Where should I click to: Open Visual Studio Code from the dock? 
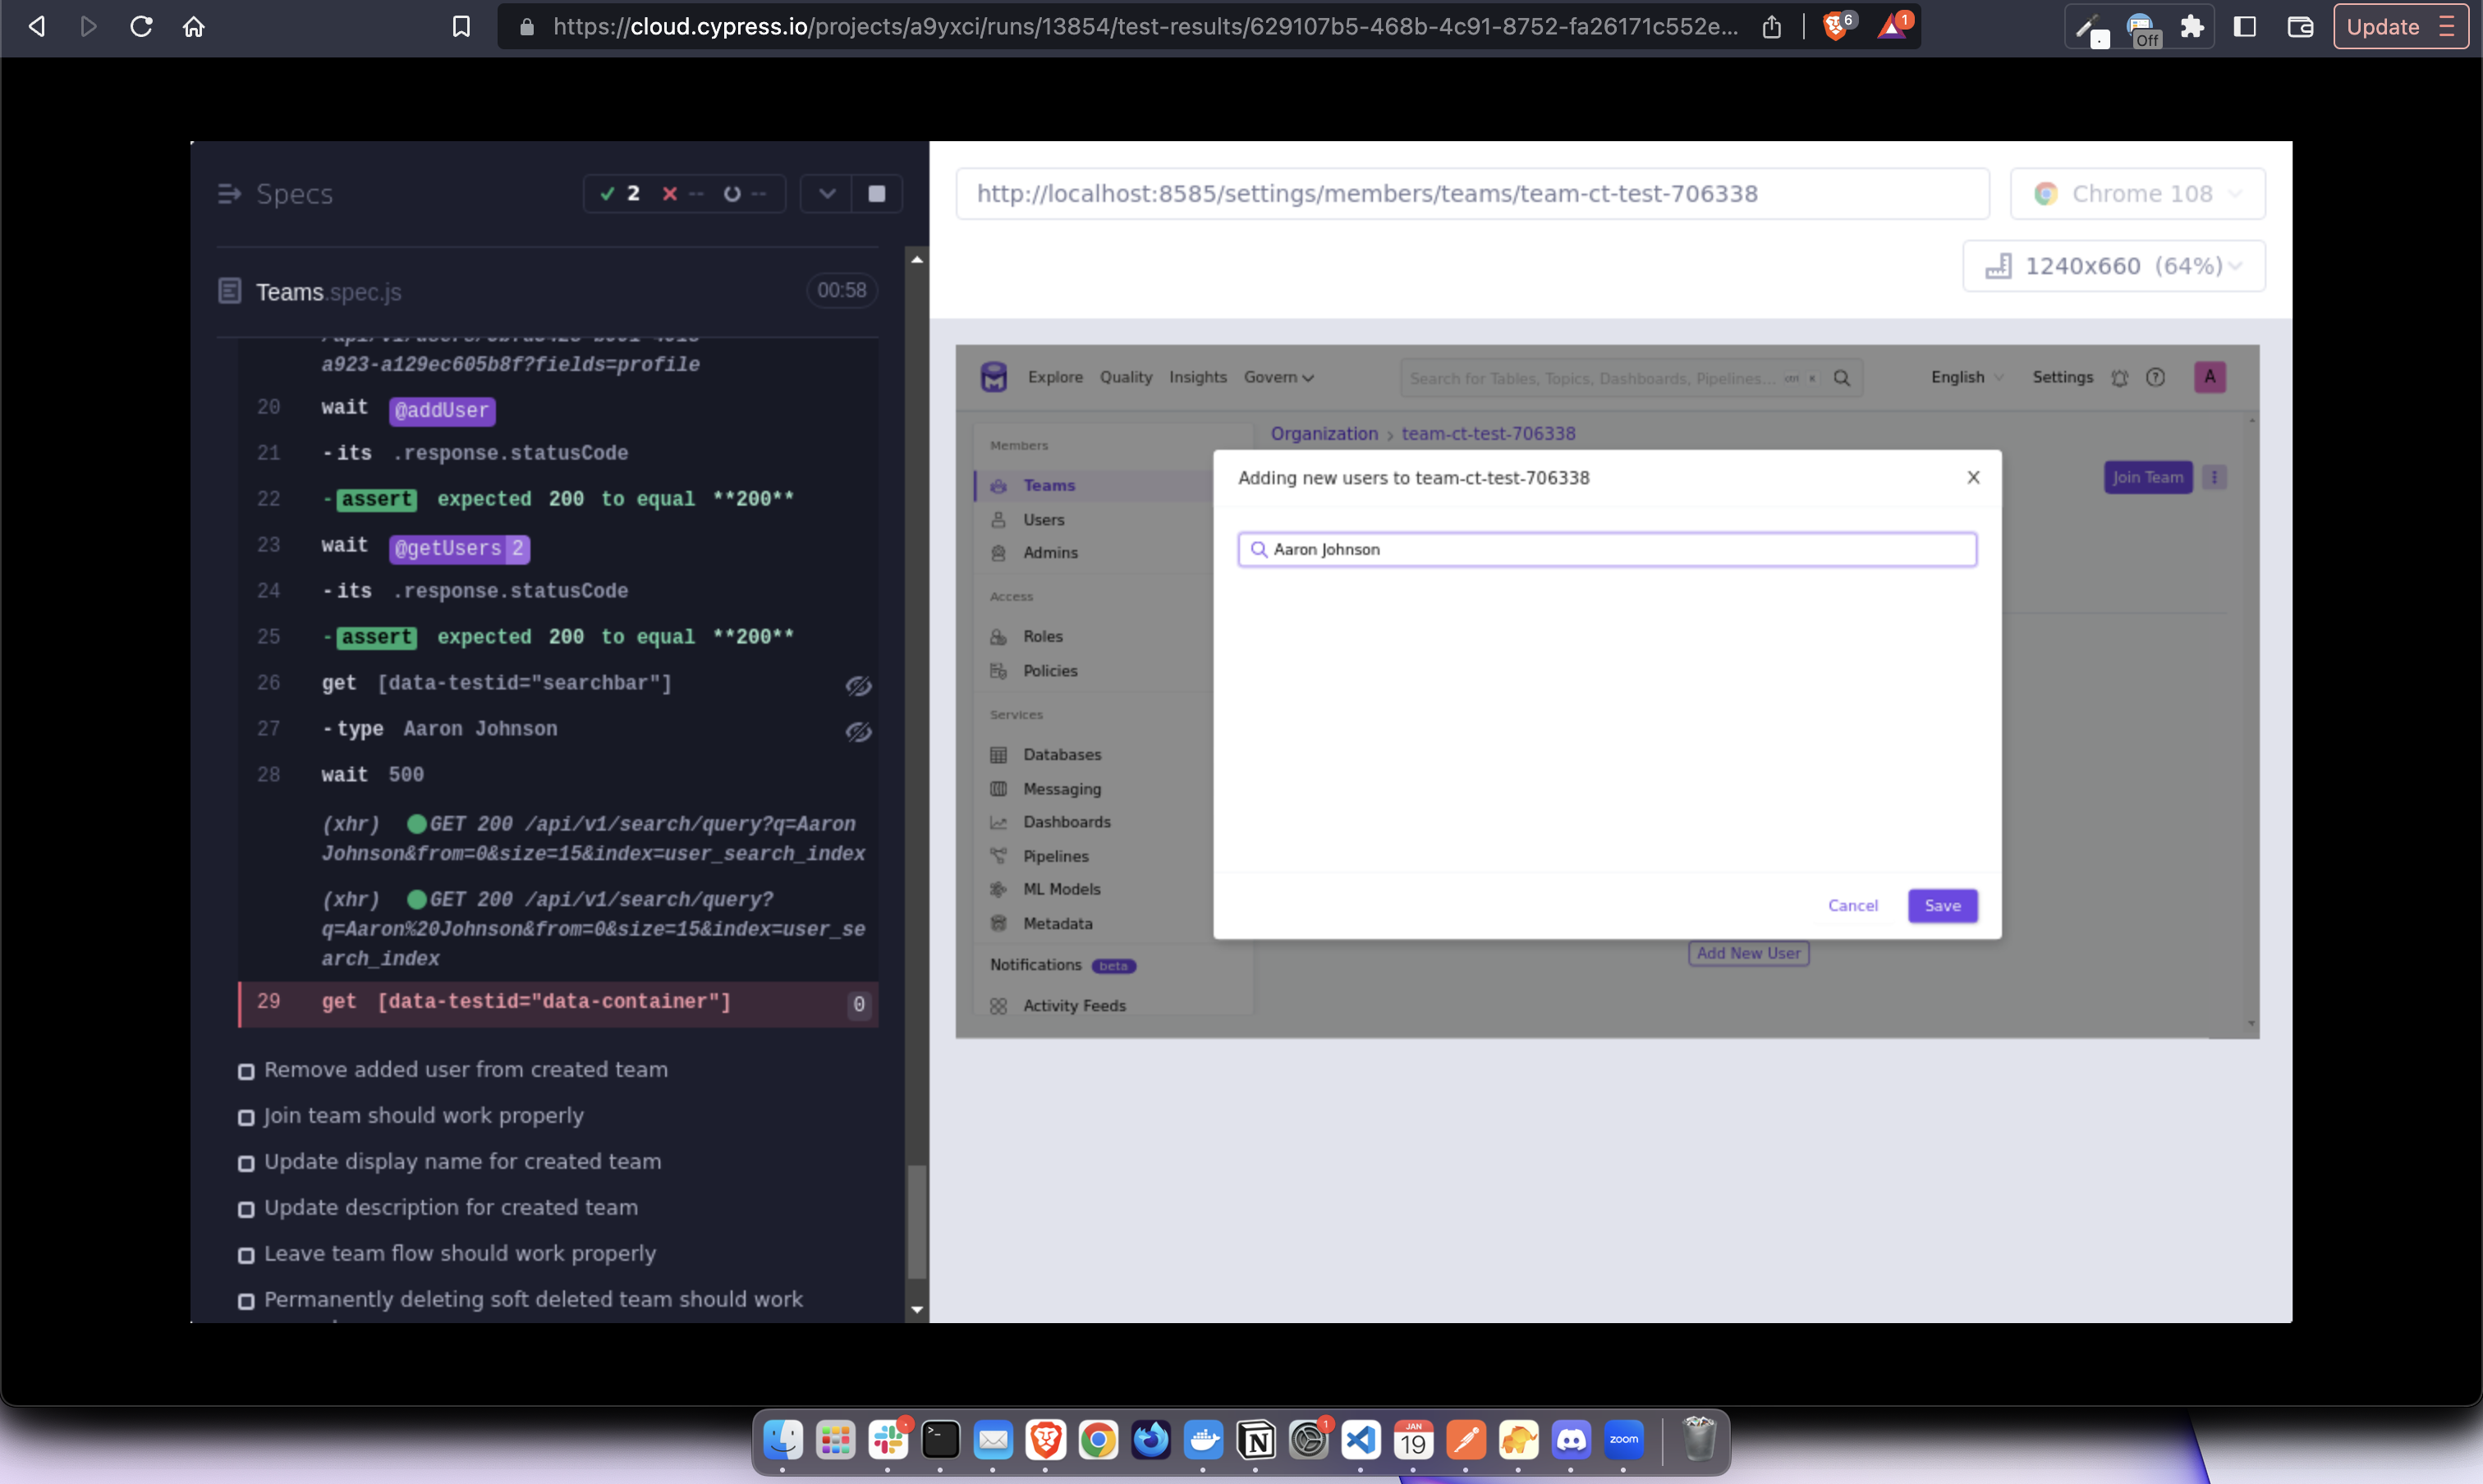pos(1361,1440)
